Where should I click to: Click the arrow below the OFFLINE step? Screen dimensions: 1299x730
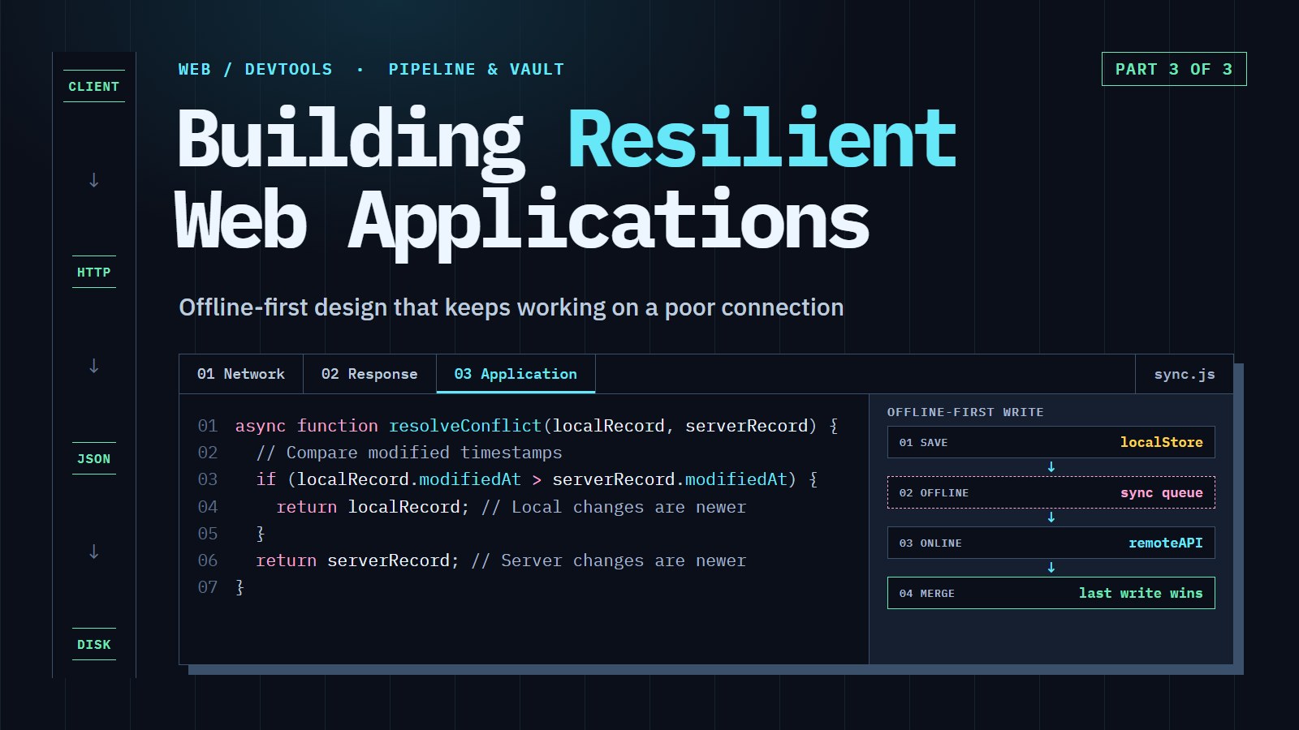coord(1051,517)
